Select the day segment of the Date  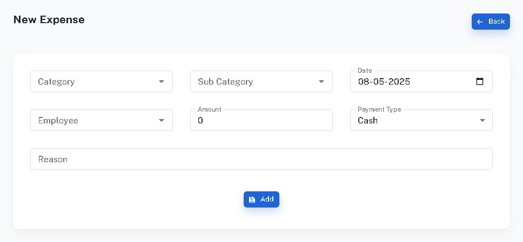click(x=363, y=81)
